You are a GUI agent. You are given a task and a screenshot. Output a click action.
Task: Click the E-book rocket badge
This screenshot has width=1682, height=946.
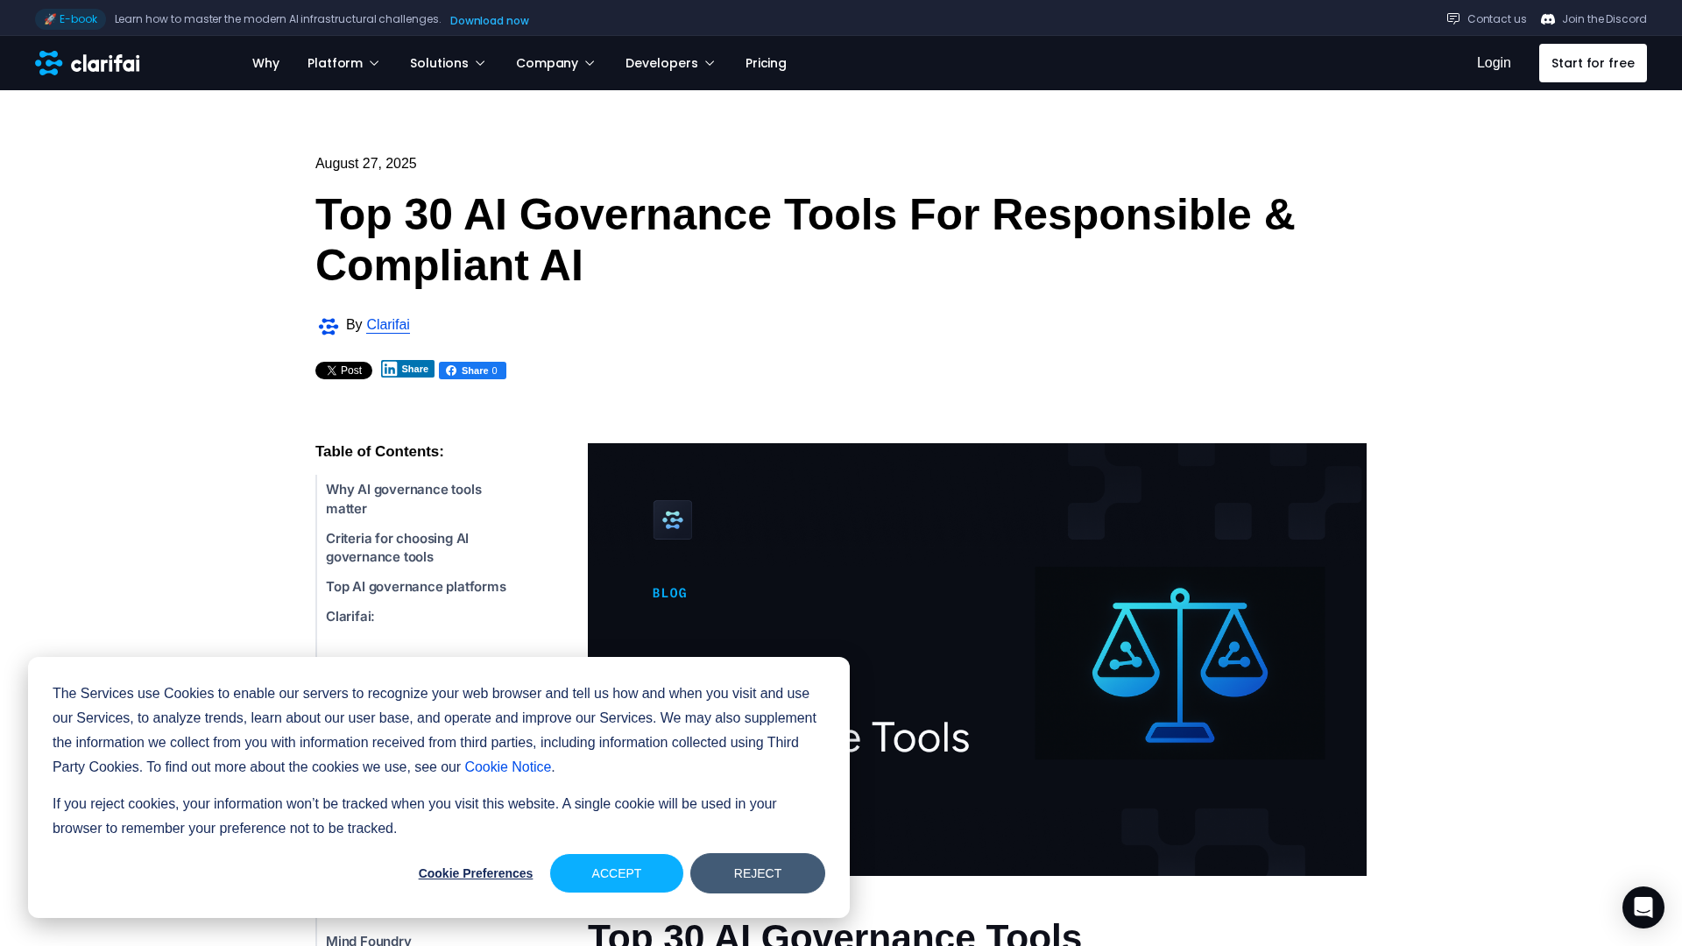[x=70, y=19]
